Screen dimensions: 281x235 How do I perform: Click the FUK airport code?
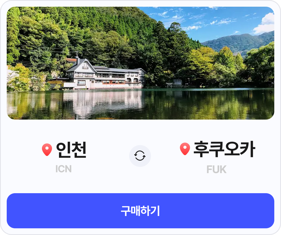click(x=216, y=169)
